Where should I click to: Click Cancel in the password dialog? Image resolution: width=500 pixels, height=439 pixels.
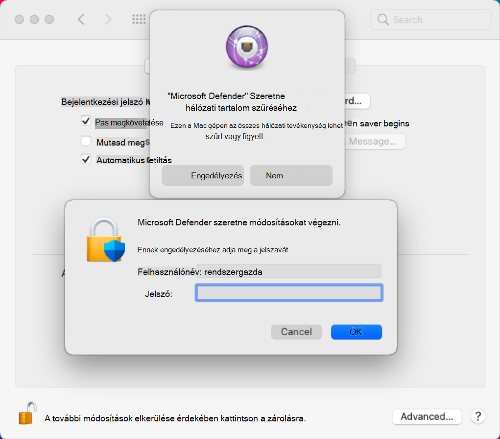[x=297, y=332]
